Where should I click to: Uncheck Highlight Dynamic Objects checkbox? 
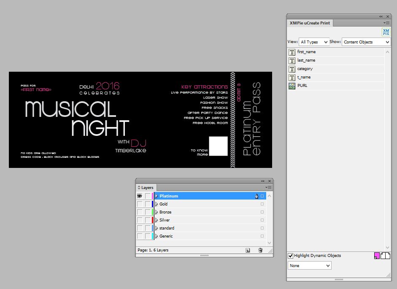point(291,256)
